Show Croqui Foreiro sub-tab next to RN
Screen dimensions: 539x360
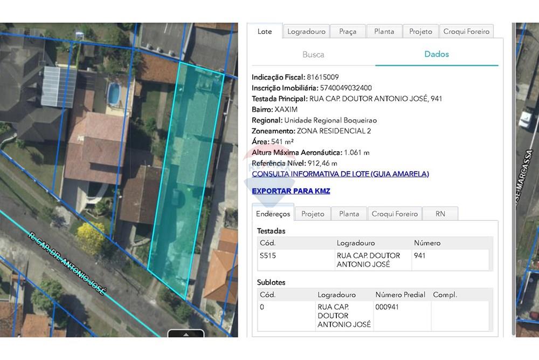click(x=395, y=214)
